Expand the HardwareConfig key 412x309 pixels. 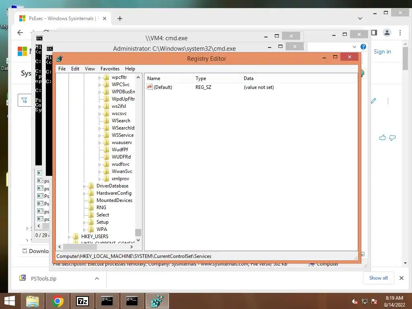click(84, 194)
